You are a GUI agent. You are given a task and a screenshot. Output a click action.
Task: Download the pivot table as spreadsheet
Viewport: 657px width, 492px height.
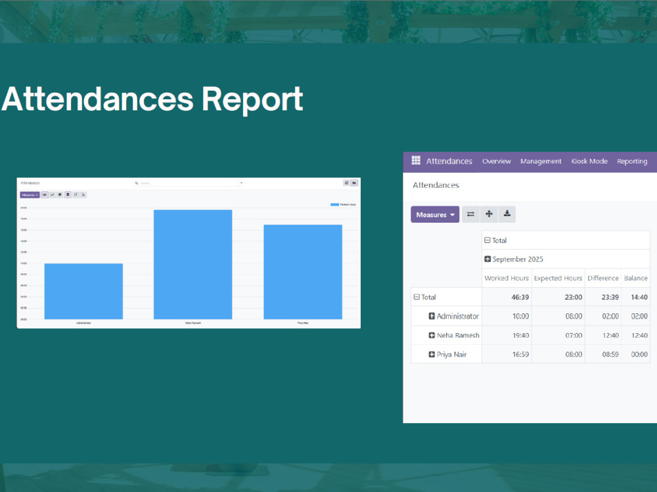(507, 214)
